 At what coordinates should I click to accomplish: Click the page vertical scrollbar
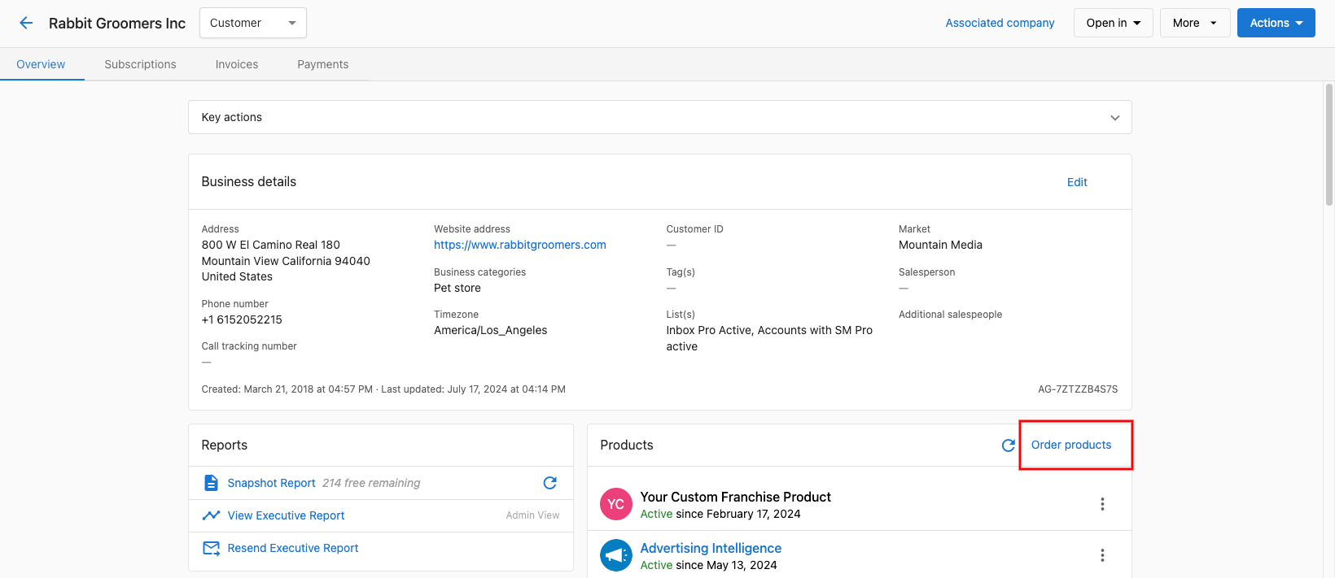pos(1329,145)
